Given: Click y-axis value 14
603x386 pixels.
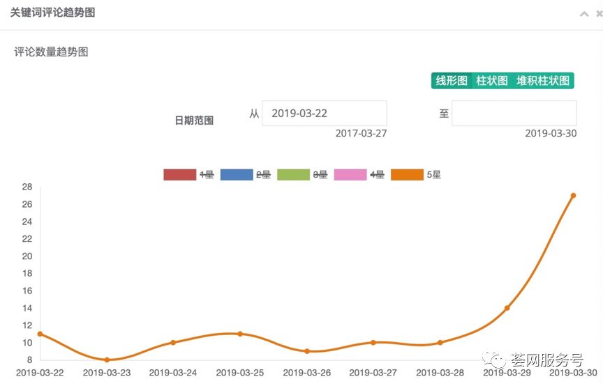Looking at the screenshot, I should coord(27,308).
